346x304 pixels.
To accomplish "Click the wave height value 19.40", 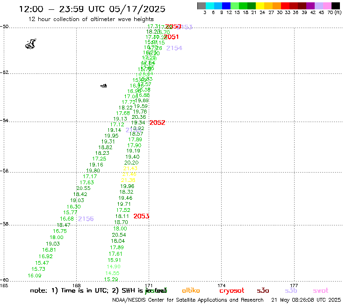I will coord(132,157).
